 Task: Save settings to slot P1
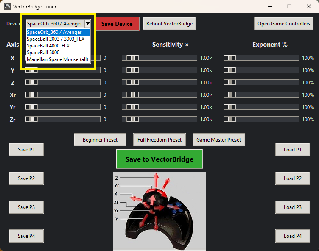[26, 150]
